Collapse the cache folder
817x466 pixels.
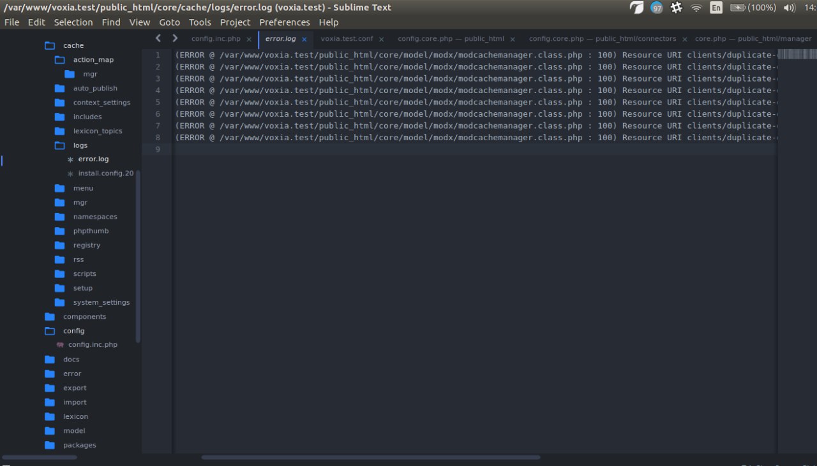(x=50, y=45)
